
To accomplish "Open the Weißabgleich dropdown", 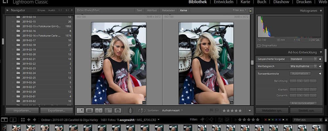I will (303, 66).
